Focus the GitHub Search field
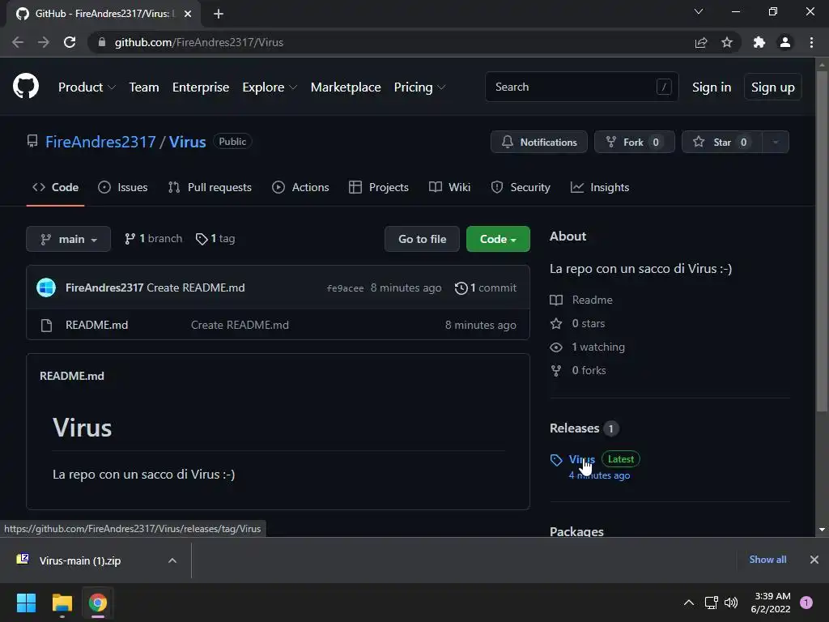Viewport: 829px width, 622px height. [581, 87]
